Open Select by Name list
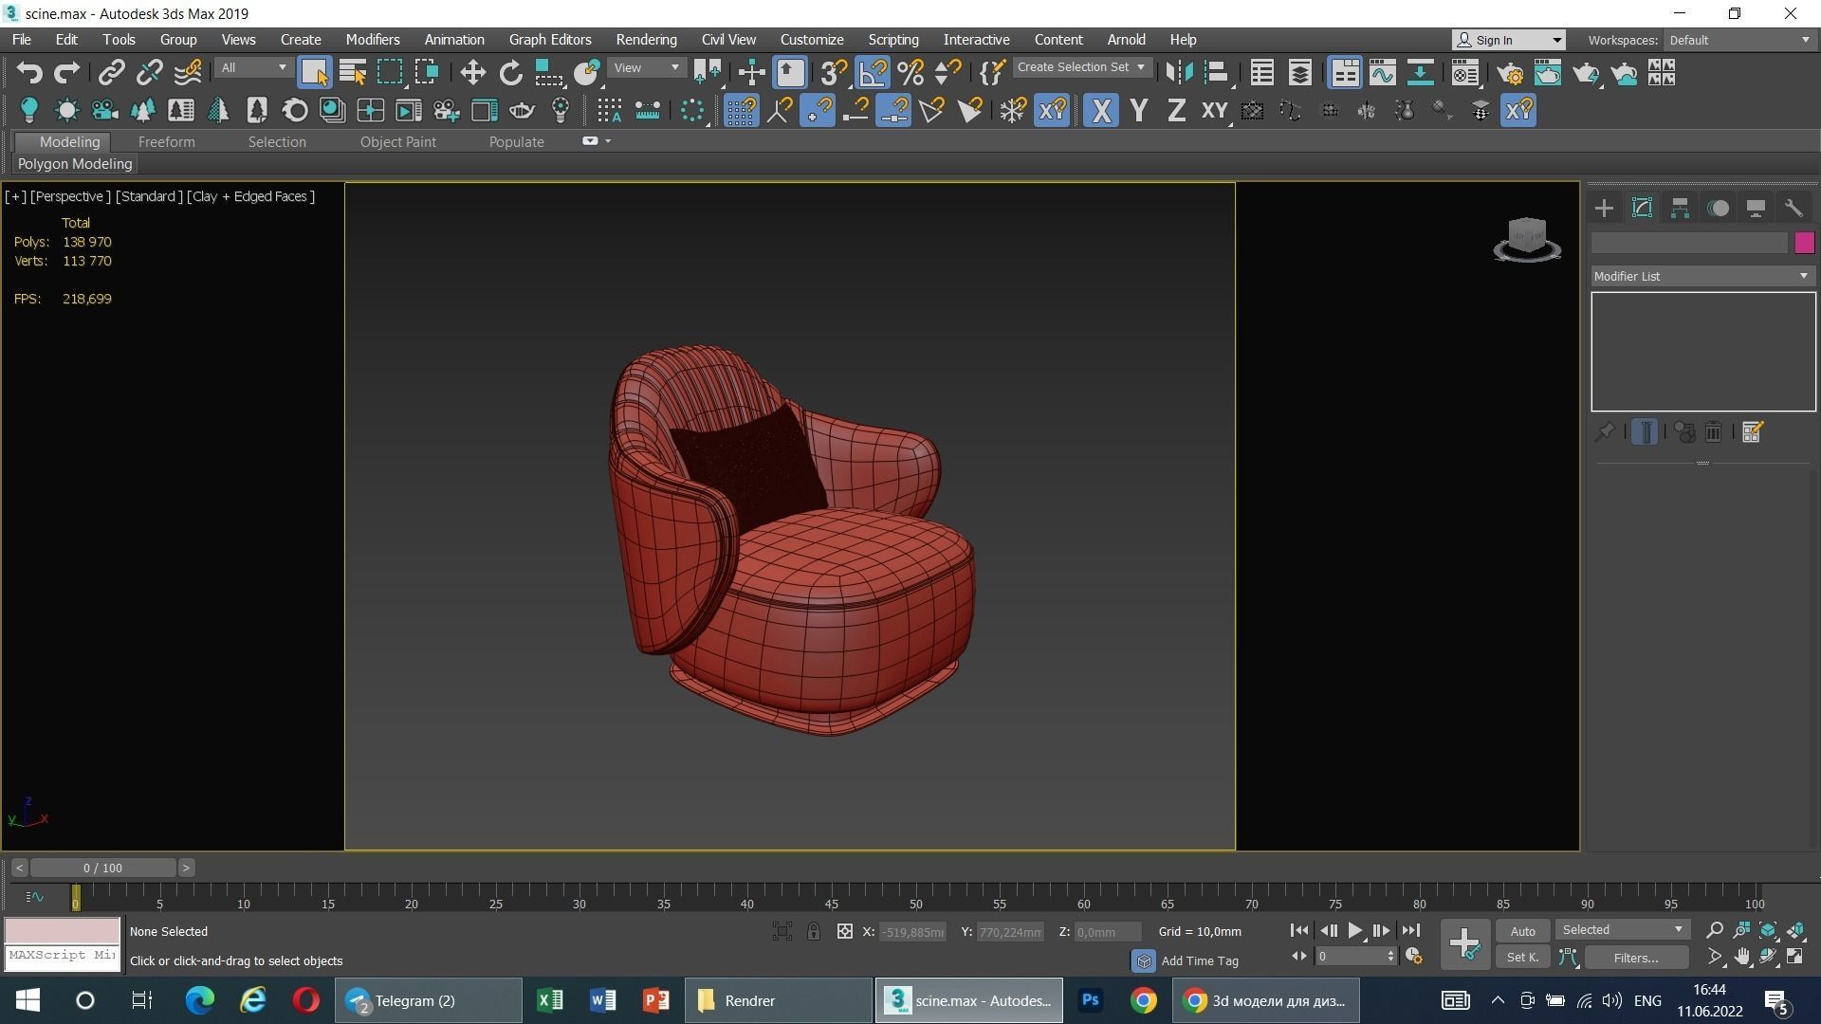Viewport: 1821px width, 1024px height. (353, 73)
